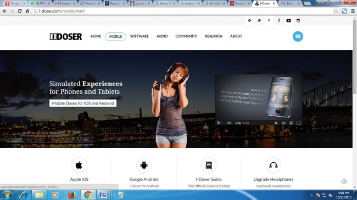
Task: Click the Twitter icon in top social bar
Action: (259, 20)
